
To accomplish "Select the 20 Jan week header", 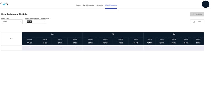I will 60,41.
